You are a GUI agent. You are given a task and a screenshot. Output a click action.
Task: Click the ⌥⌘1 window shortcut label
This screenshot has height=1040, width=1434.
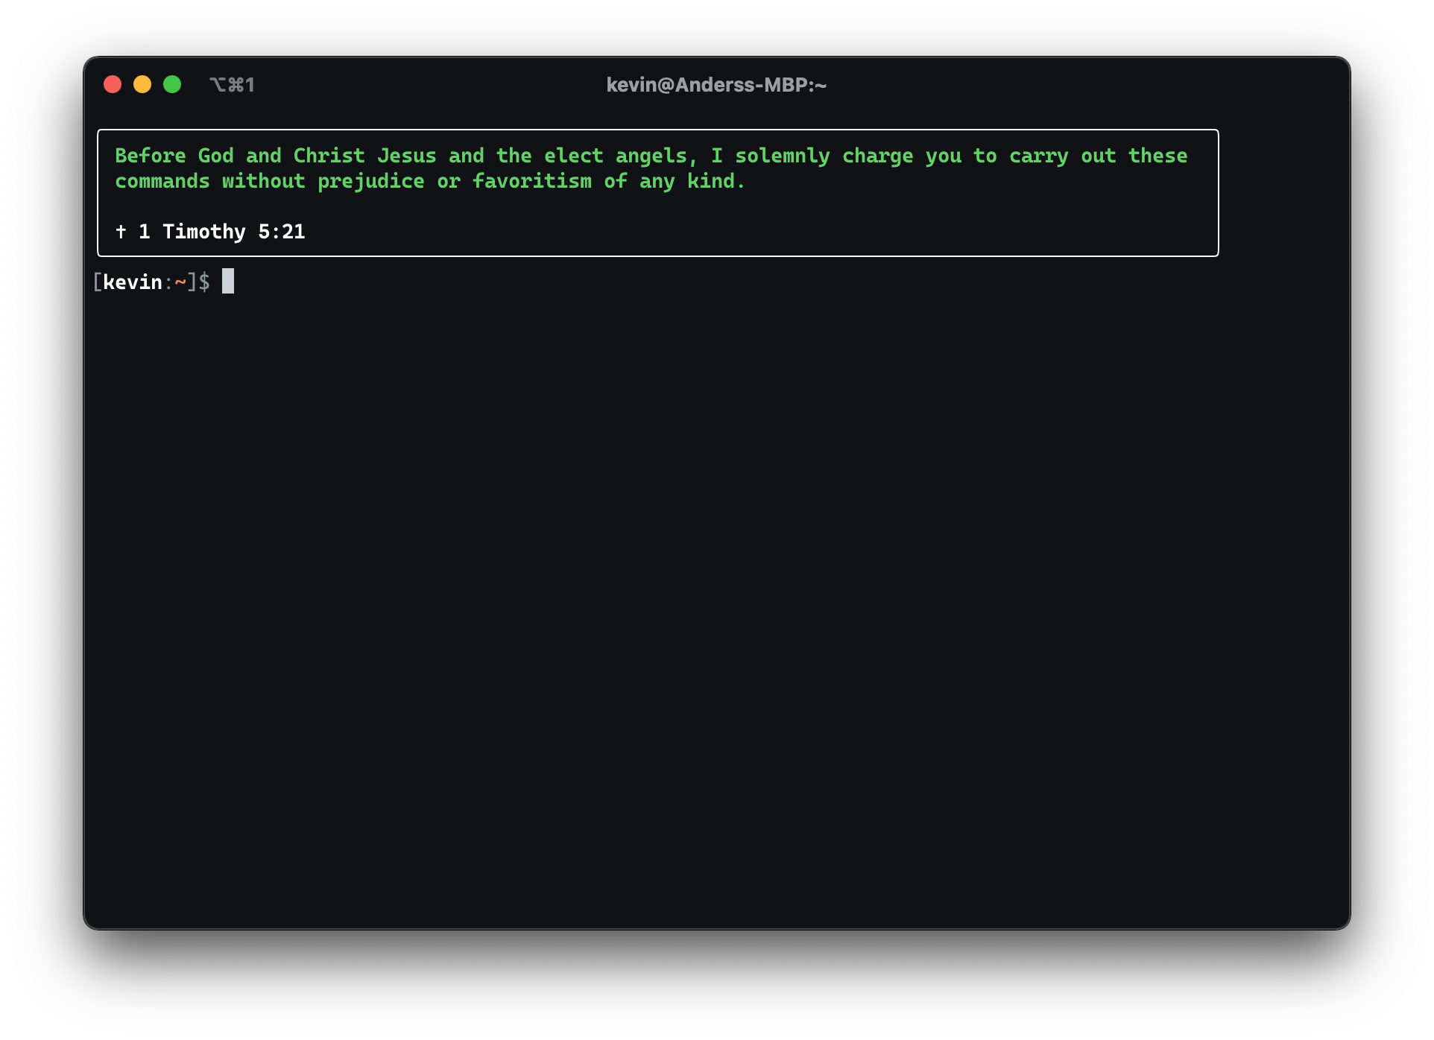232,85
